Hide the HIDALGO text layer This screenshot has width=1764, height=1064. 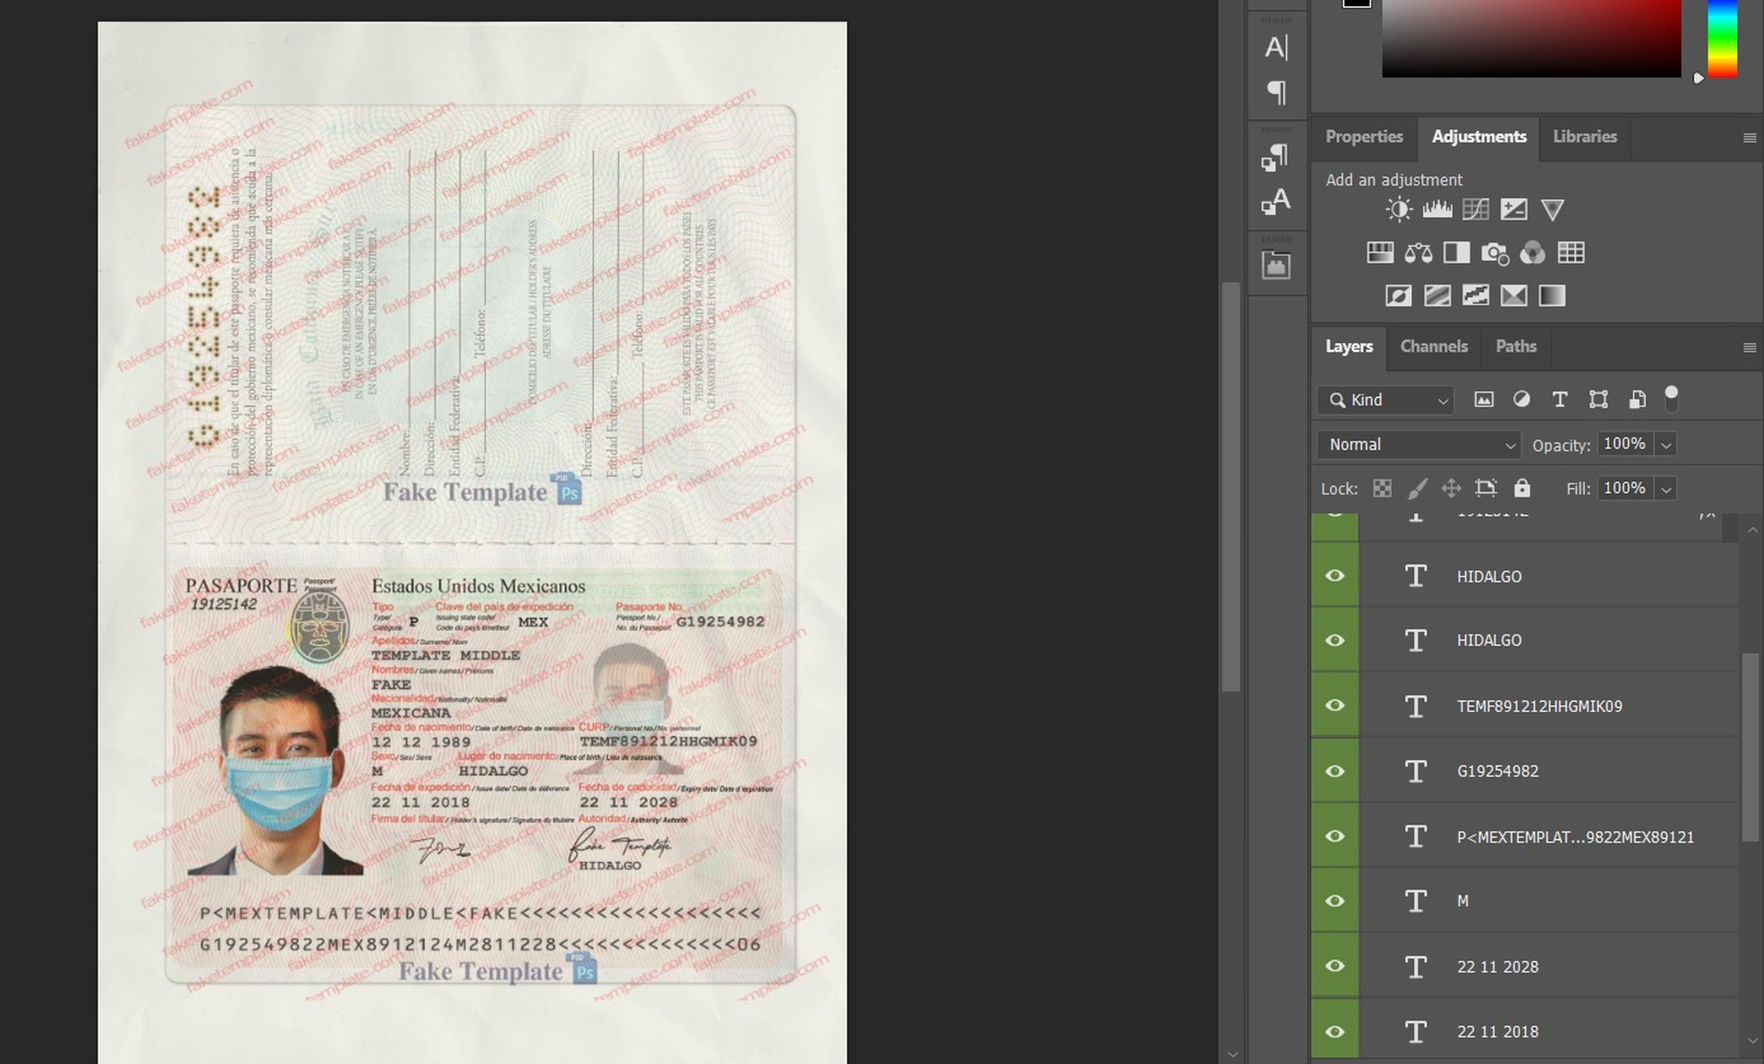[1334, 576]
